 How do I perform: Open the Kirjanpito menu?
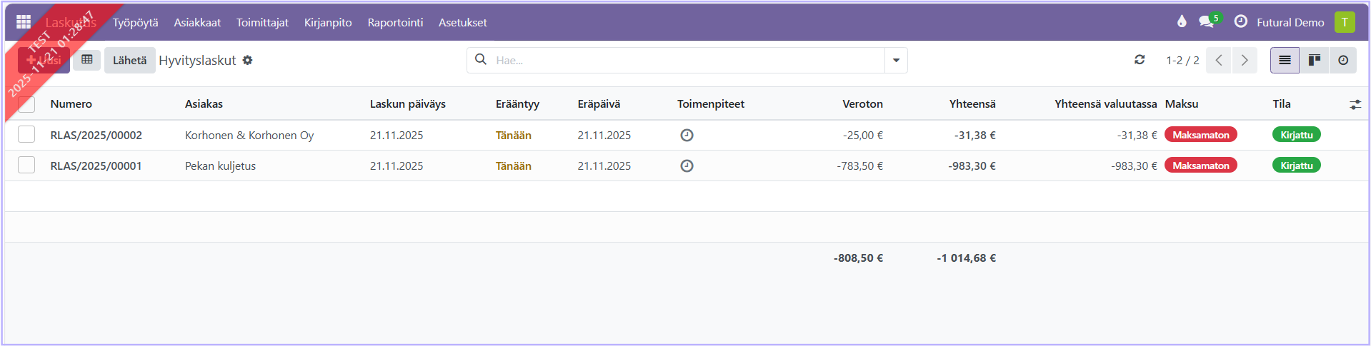328,22
